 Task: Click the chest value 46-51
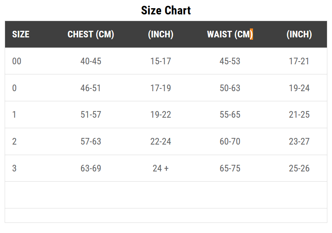click(91, 88)
